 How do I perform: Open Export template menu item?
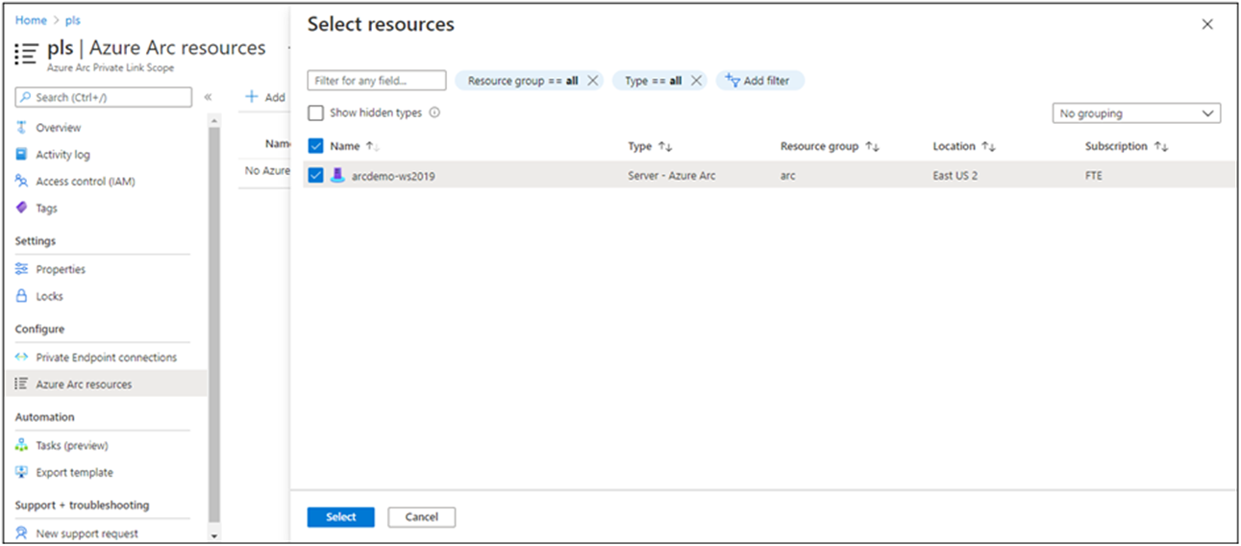coord(75,473)
